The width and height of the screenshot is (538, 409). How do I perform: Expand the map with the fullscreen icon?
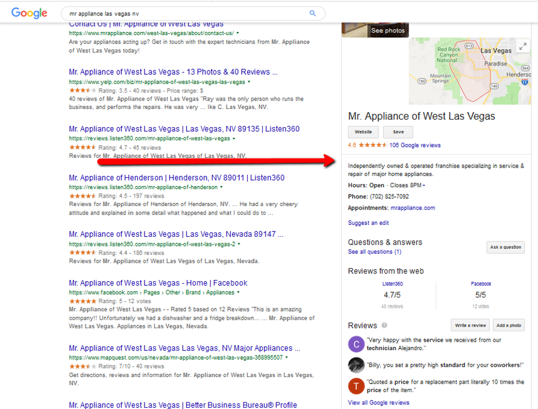[x=522, y=46]
